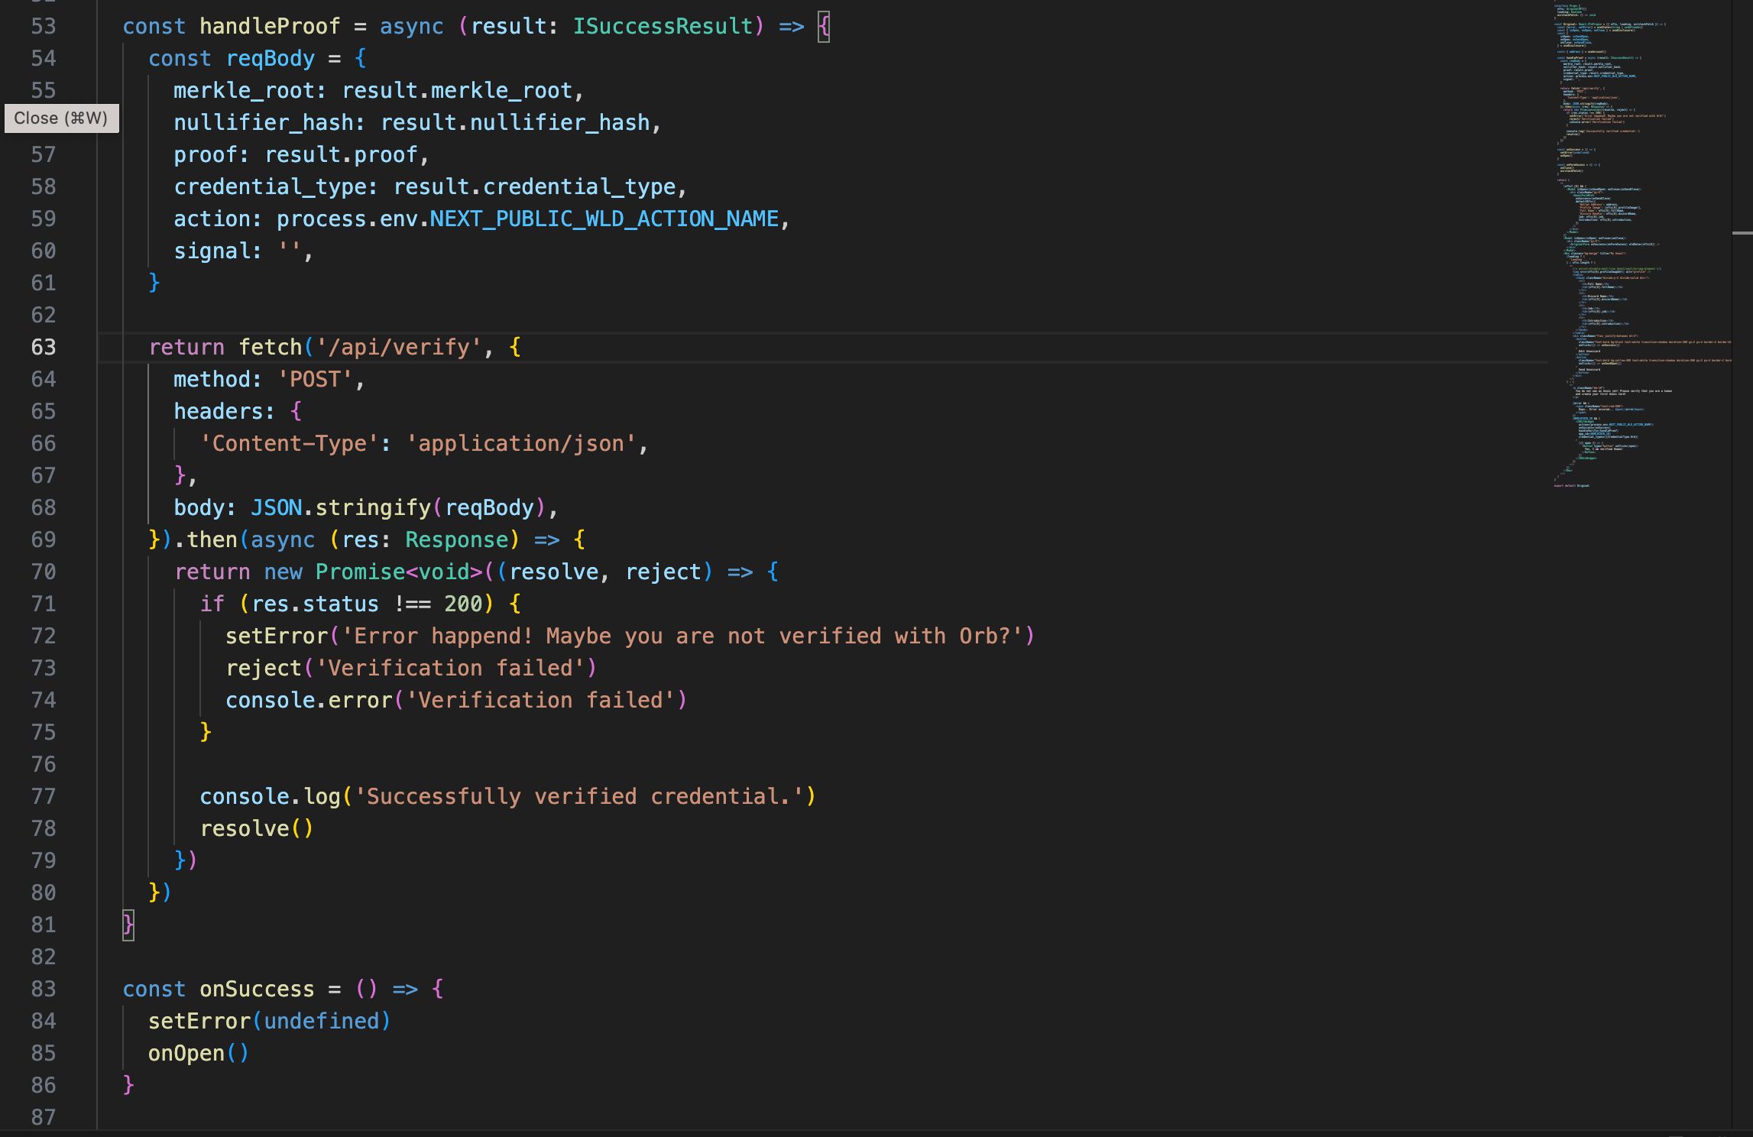Click the 'resolve()' call on line 78
This screenshot has height=1137, width=1753.
[257, 828]
